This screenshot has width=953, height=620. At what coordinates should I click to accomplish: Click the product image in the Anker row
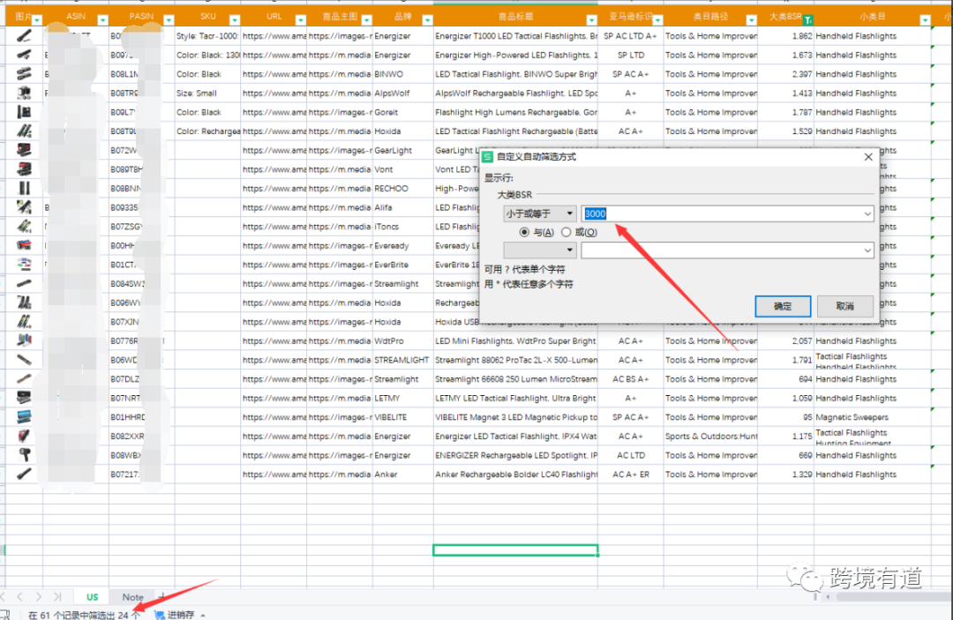click(24, 474)
